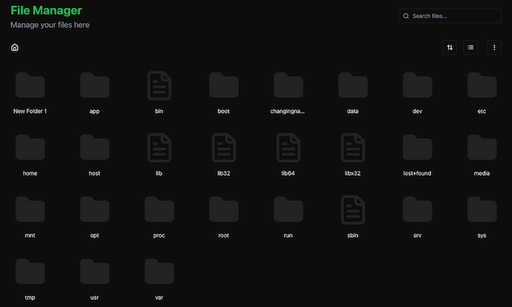This screenshot has height=307, width=512.
Task: Click the 'Manage your files here' subtitle
Action: pyautogui.click(x=50, y=25)
